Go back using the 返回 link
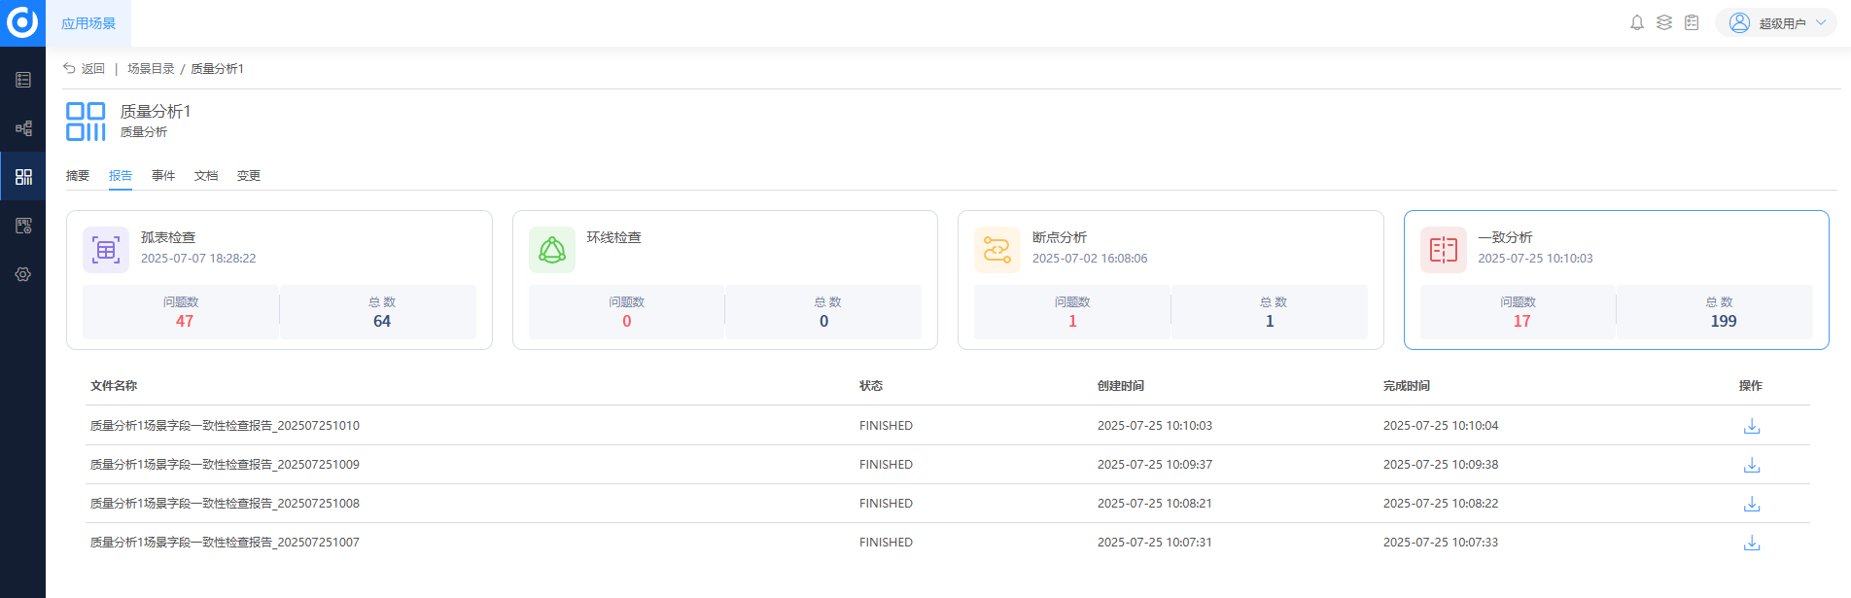This screenshot has height=598, width=1851. [x=85, y=69]
